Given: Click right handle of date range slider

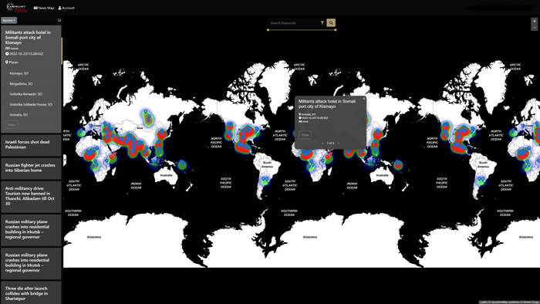Looking at the screenshot, I should (x=336, y=30).
